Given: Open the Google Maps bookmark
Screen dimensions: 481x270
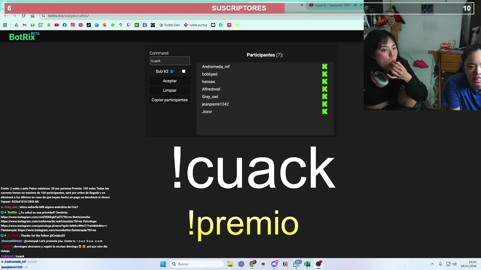Looking at the screenshot, I should click(121, 25).
